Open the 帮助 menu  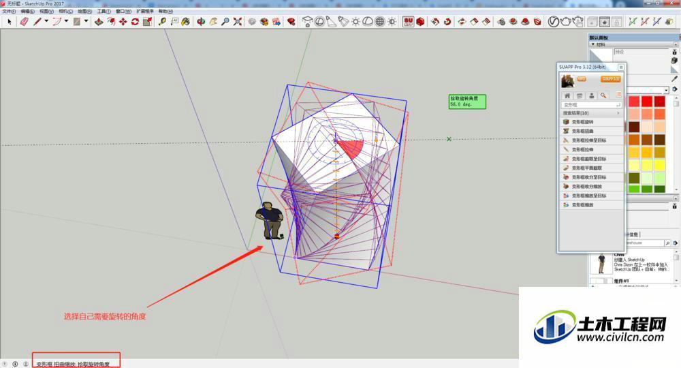(x=165, y=12)
